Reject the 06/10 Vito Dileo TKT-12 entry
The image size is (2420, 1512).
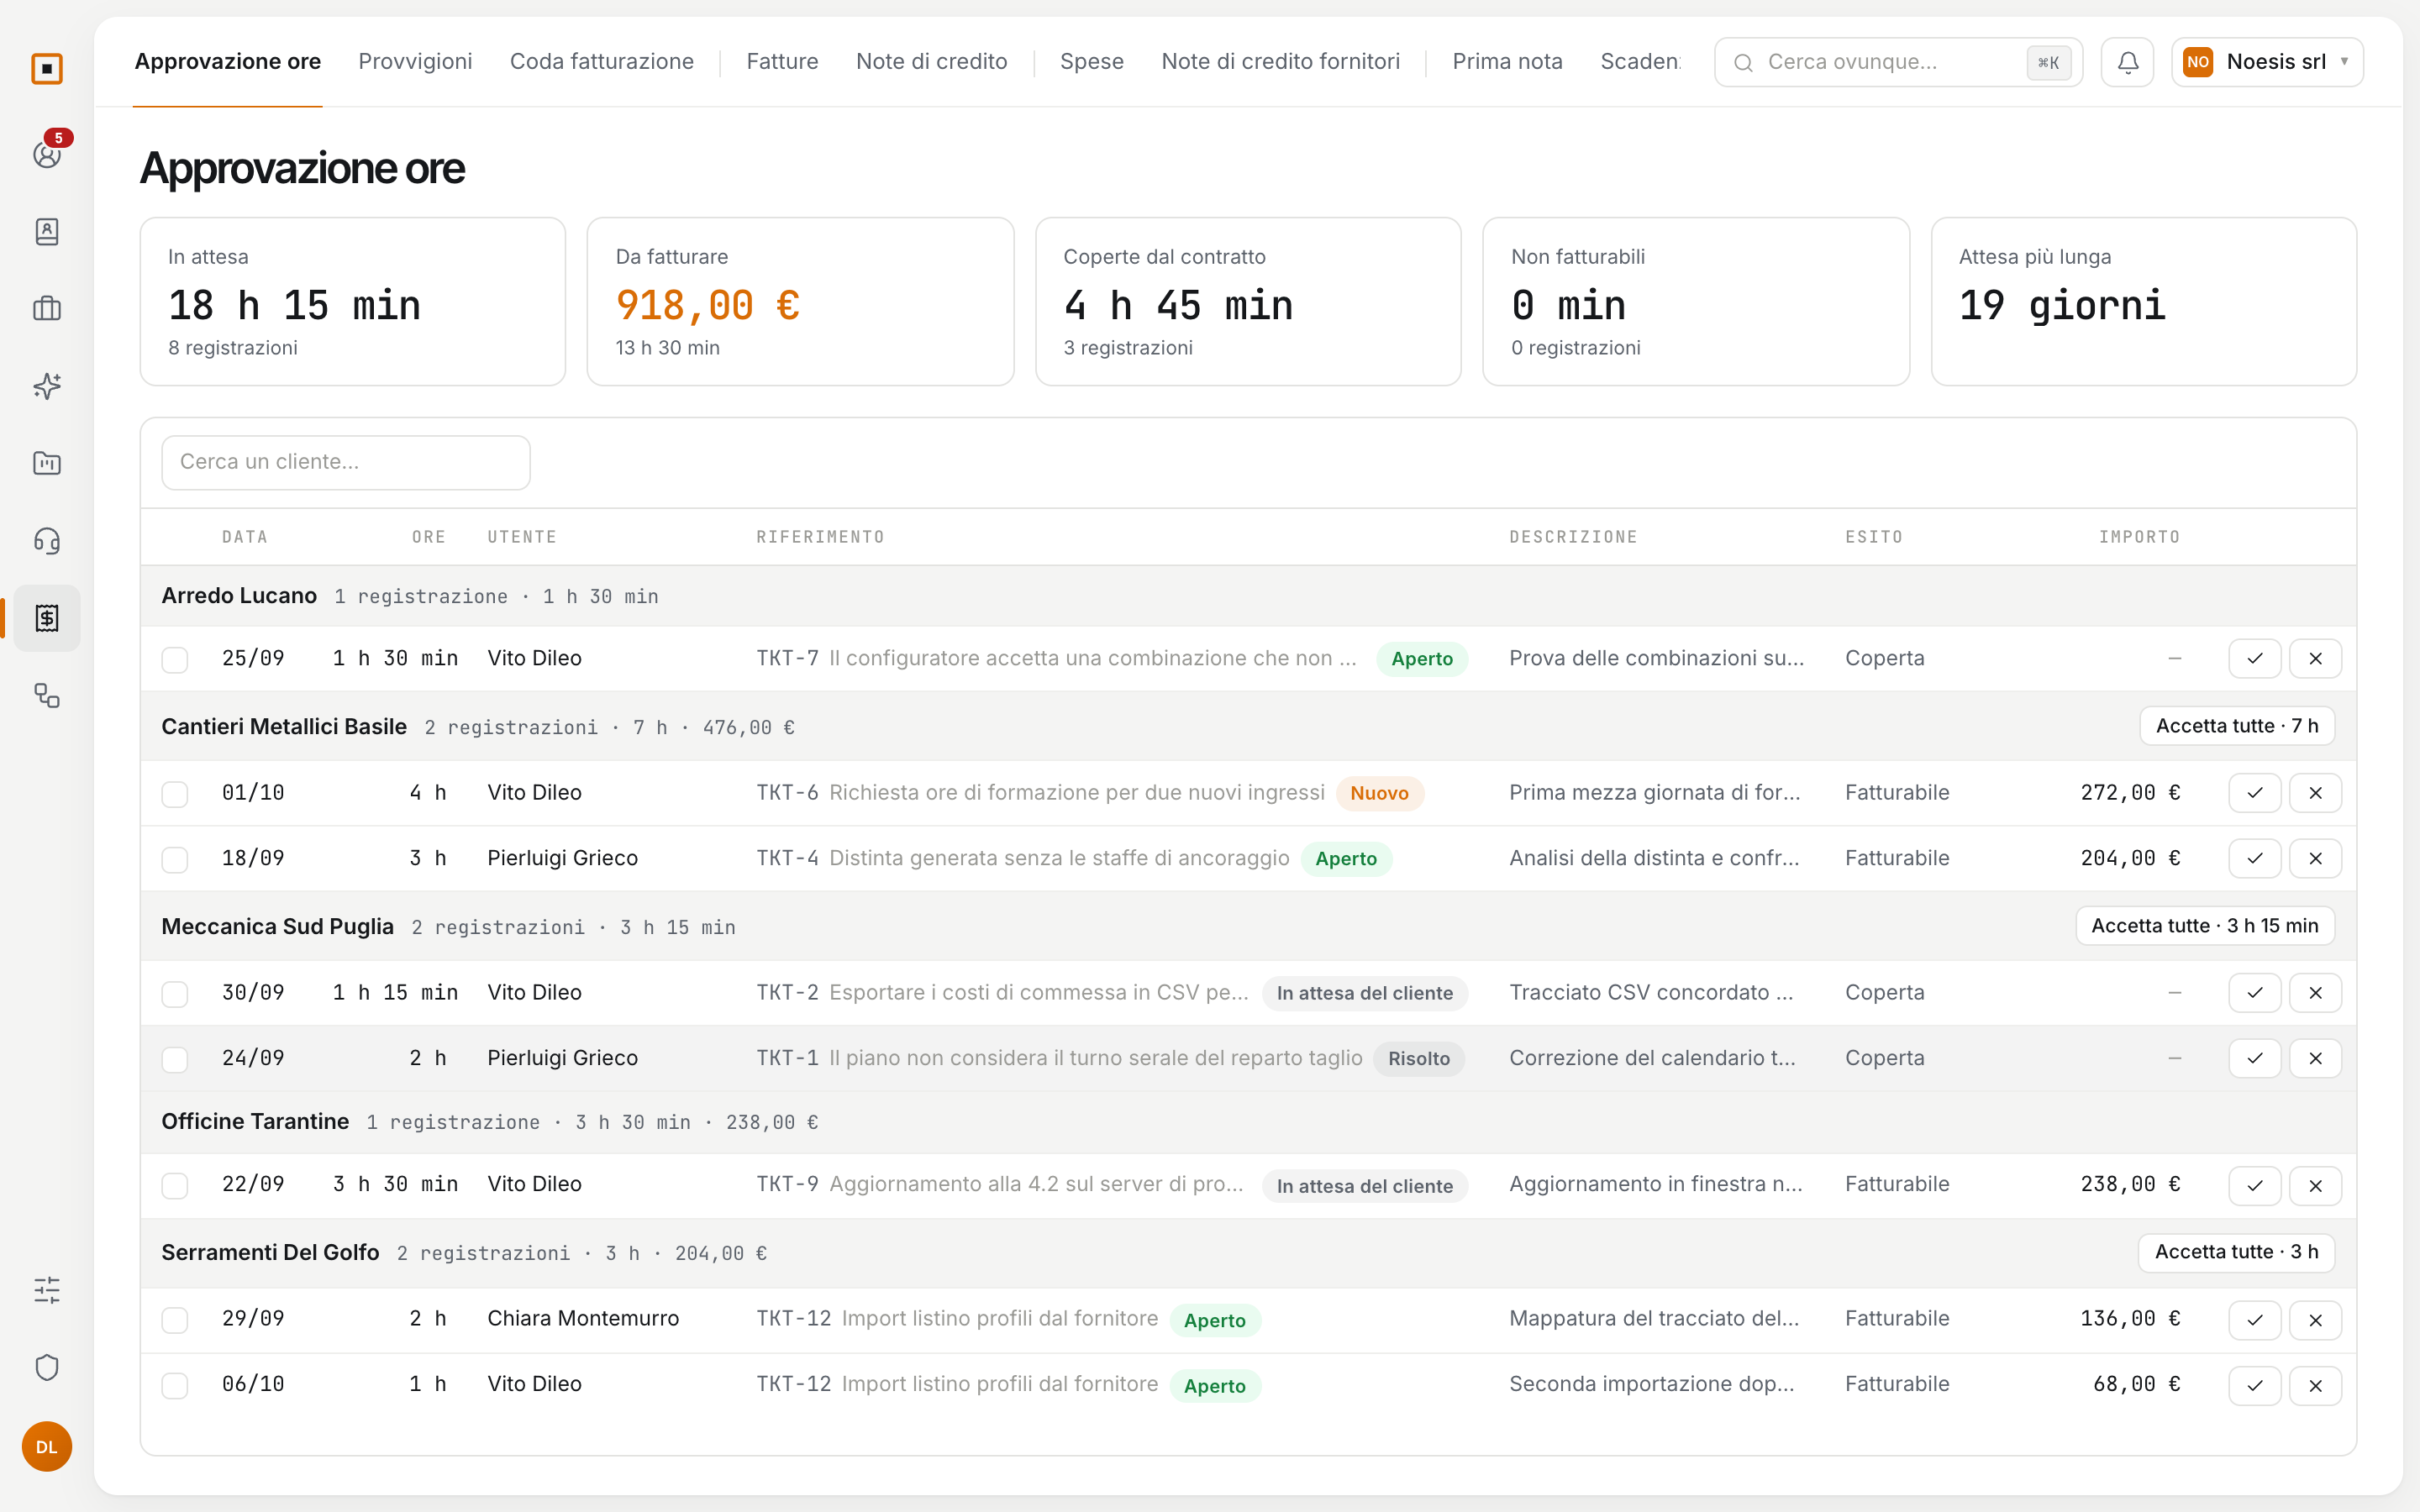click(2315, 1386)
